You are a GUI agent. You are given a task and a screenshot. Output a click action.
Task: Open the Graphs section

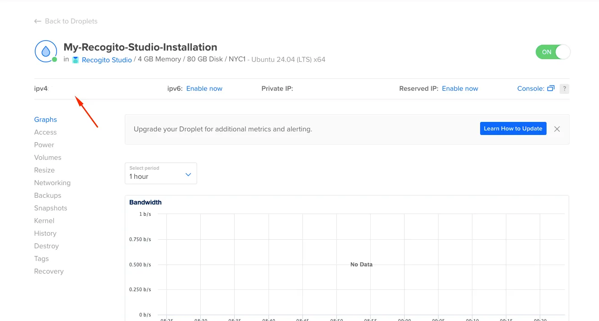pos(46,120)
